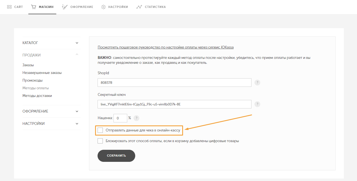Viewport: 357px width, 181px height.
Task: Expand the Оформление sidebar section
Action: [x=51, y=111]
